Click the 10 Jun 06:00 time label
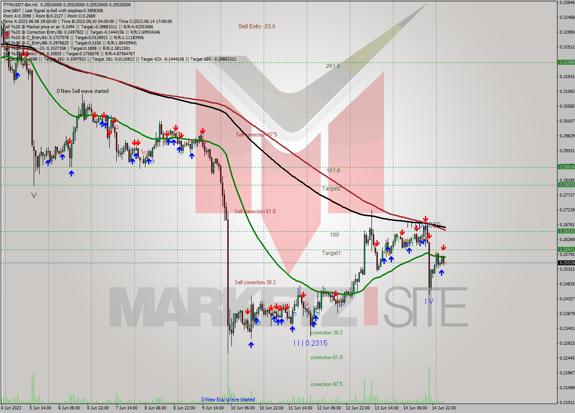The image size is (575, 413). 242,408
